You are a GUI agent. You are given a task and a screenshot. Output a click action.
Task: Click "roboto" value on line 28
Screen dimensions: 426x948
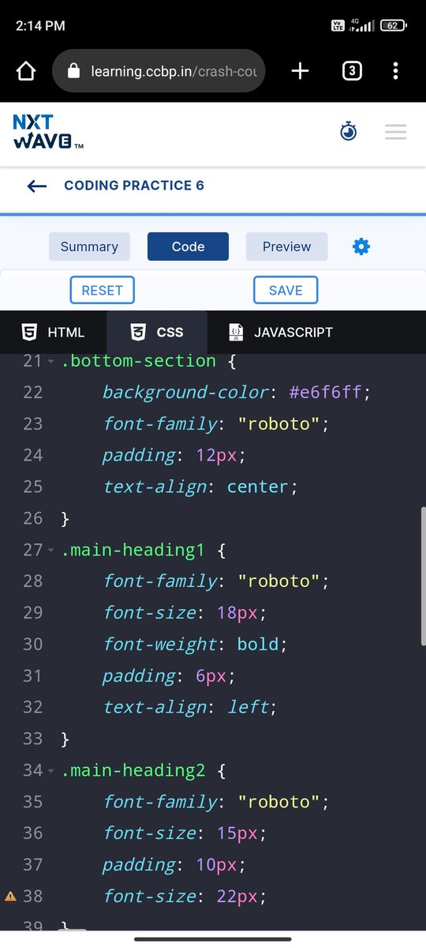(x=278, y=581)
